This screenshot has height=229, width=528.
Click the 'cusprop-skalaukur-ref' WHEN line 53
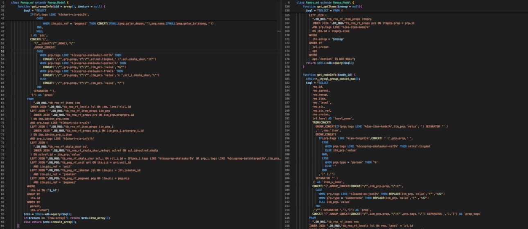click(x=80, y=55)
